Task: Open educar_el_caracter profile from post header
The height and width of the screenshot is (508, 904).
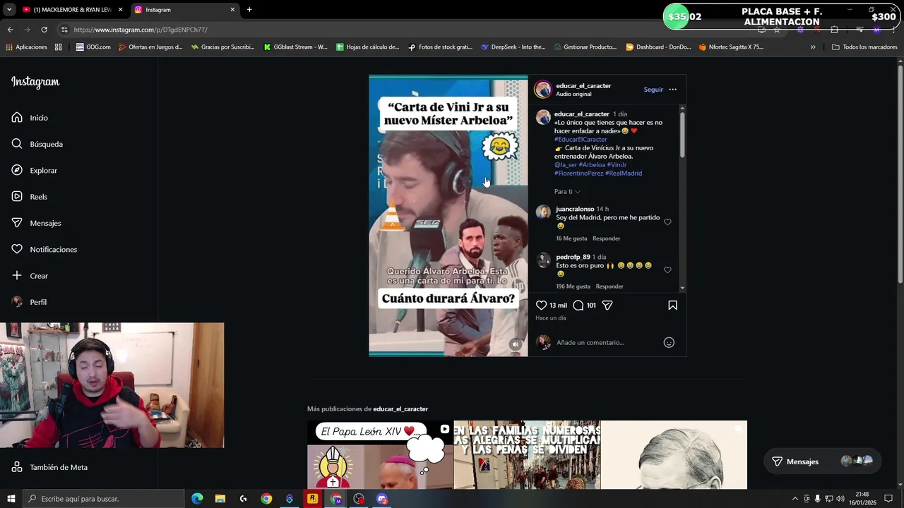Action: click(x=583, y=86)
